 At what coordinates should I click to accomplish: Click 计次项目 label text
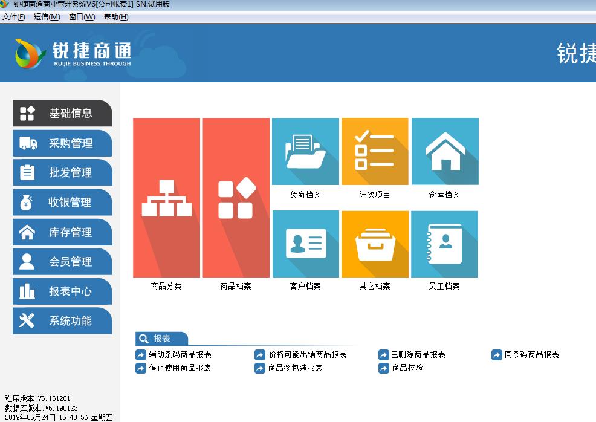point(375,195)
